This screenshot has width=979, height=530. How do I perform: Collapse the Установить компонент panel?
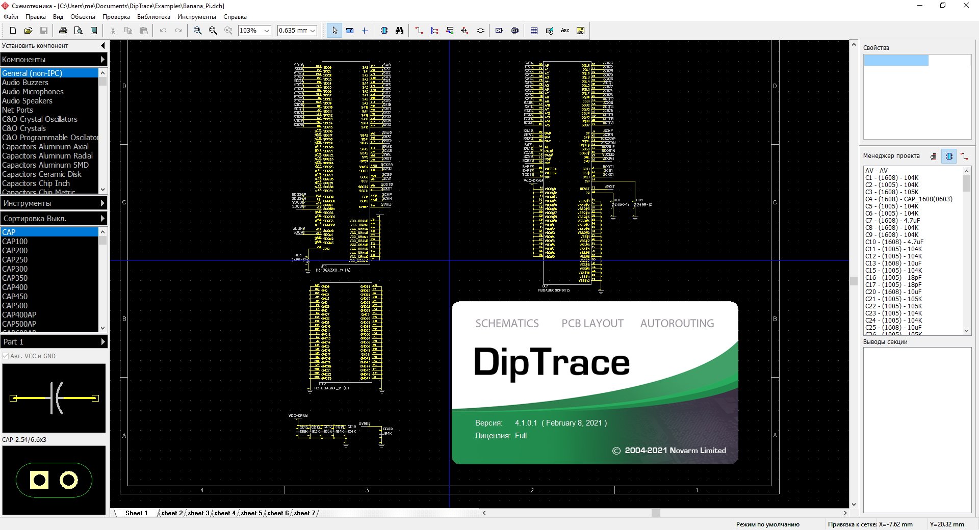click(x=103, y=46)
